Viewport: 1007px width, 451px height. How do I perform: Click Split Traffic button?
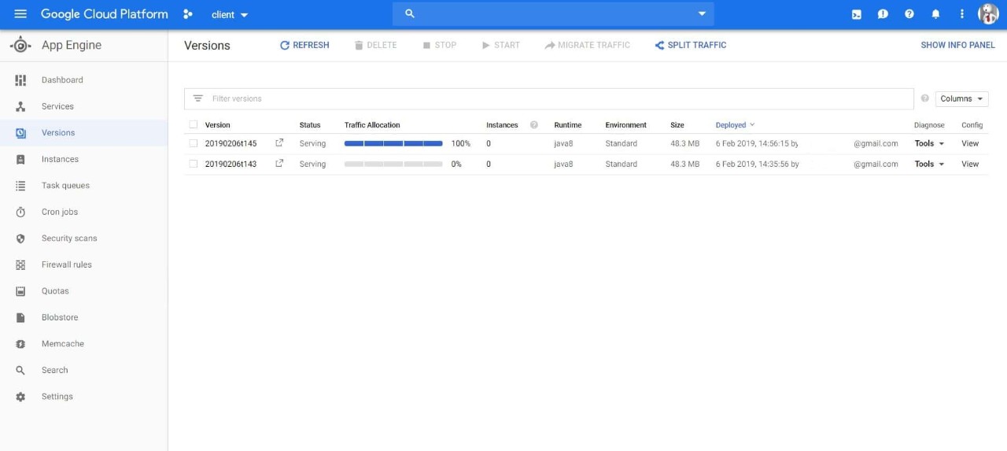690,45
